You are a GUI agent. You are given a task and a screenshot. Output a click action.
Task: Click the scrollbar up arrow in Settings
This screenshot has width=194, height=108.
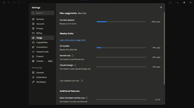pos(164,12)
